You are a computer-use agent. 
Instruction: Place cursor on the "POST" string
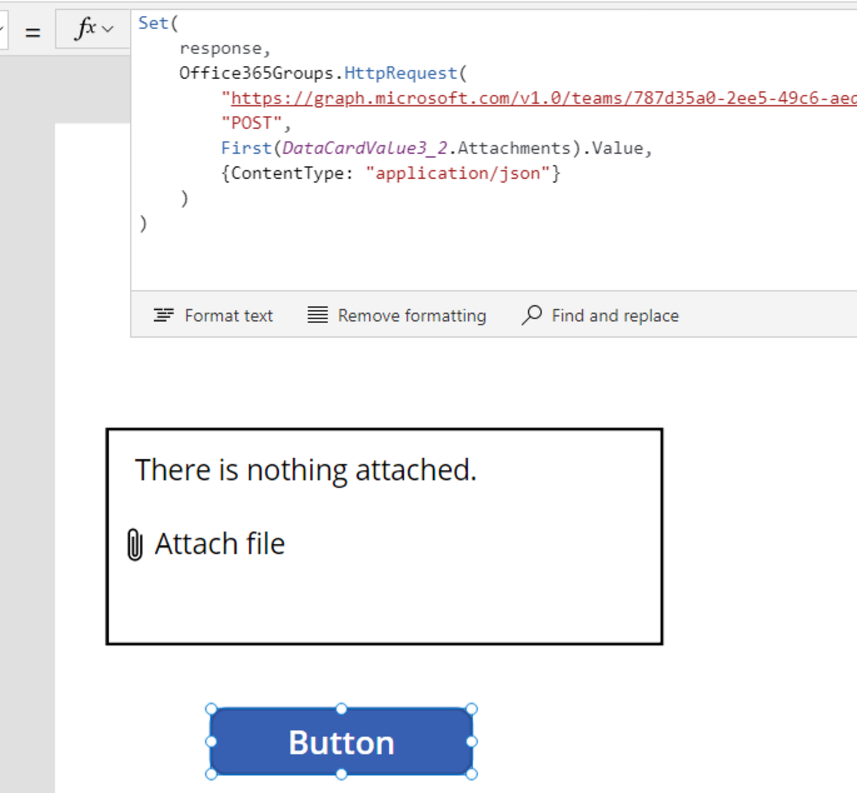click(252, 123)
